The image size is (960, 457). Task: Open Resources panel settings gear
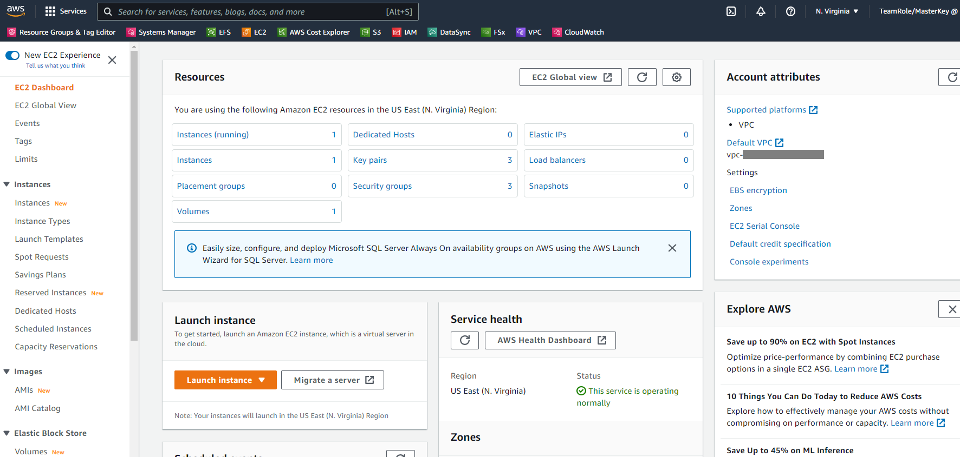click(677, 77)
